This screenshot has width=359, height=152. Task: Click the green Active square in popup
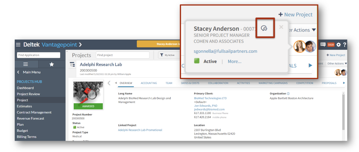197,61
